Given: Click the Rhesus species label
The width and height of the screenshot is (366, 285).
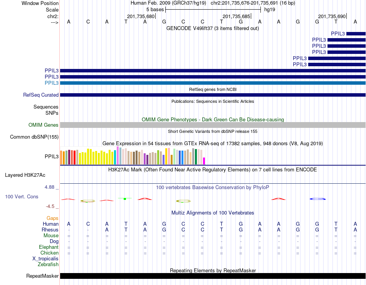Looking at the screenshot, I should 50,230.
